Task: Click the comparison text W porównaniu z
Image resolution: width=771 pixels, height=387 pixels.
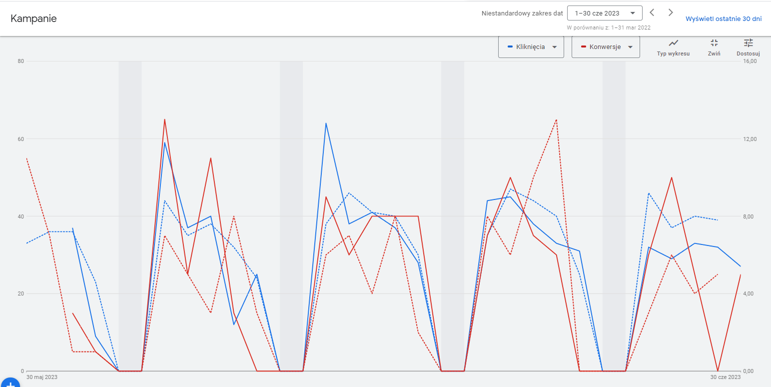Action: [x=609, y=27]
